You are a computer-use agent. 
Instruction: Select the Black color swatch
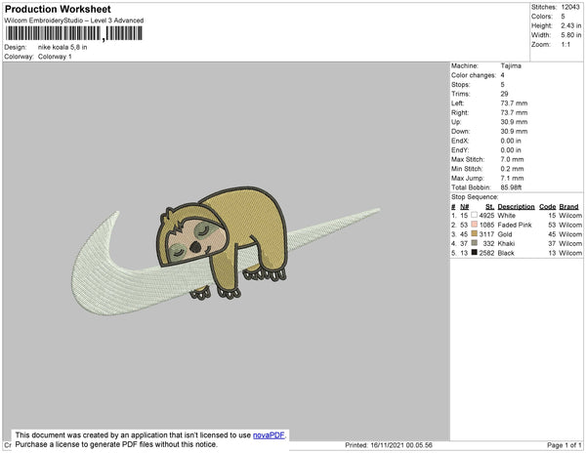tap(475, 253)
